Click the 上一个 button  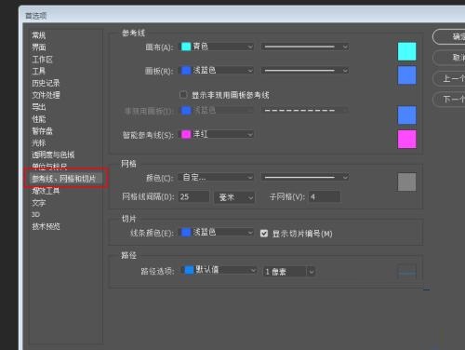pyautogui.click(x=449, y=78)
